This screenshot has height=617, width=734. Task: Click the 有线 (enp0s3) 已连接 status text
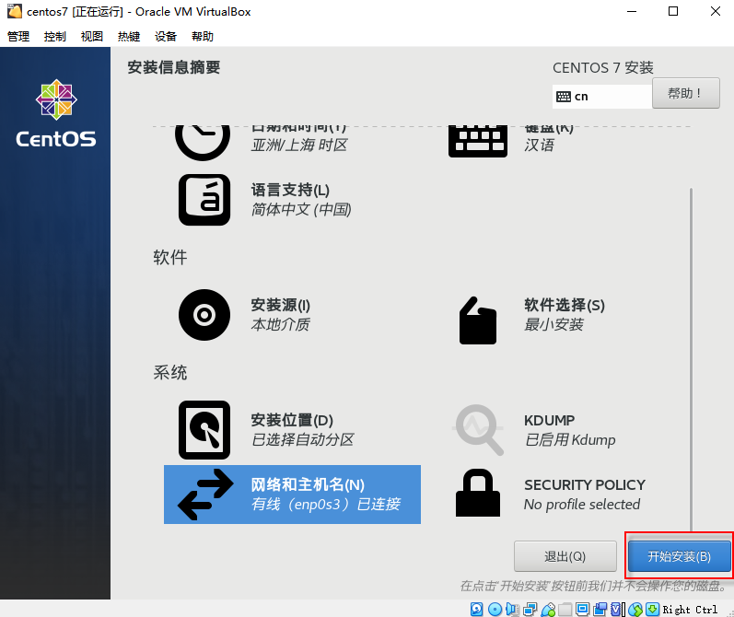point(326,504)
